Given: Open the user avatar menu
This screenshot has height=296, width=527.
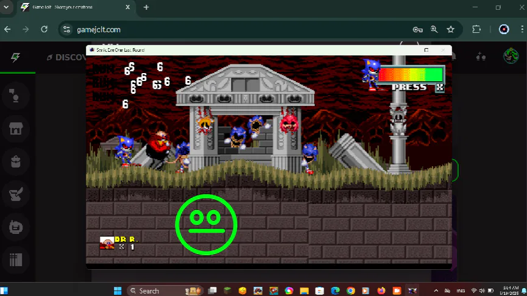Looking at the screenshot, I should point(511,56).
